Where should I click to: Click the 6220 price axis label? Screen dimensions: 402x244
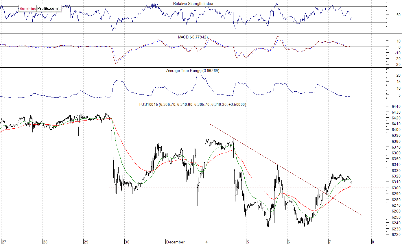396,234
